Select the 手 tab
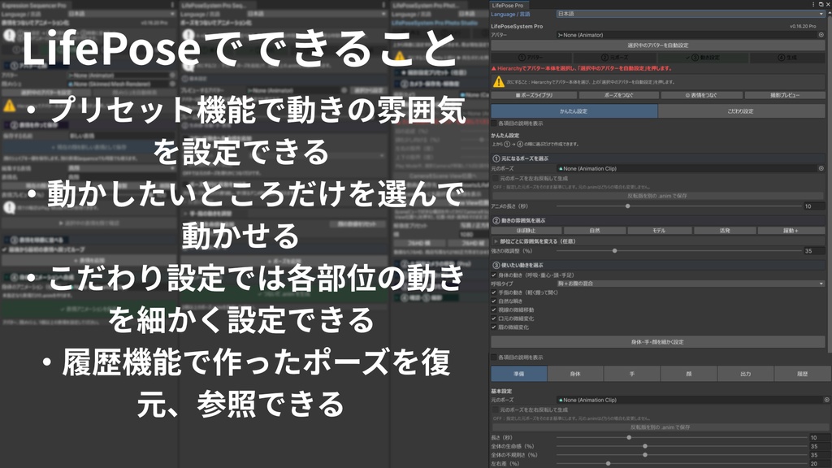Viewport: 832px width, 468px height. pos(632,374)
